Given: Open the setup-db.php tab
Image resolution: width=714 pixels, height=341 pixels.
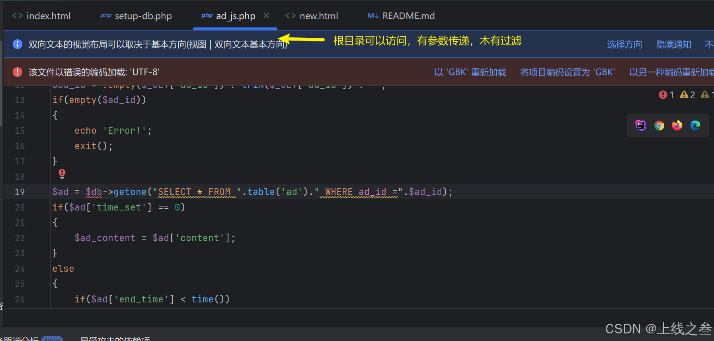Looking at the screenshot, I should click(x=136, y=16).
